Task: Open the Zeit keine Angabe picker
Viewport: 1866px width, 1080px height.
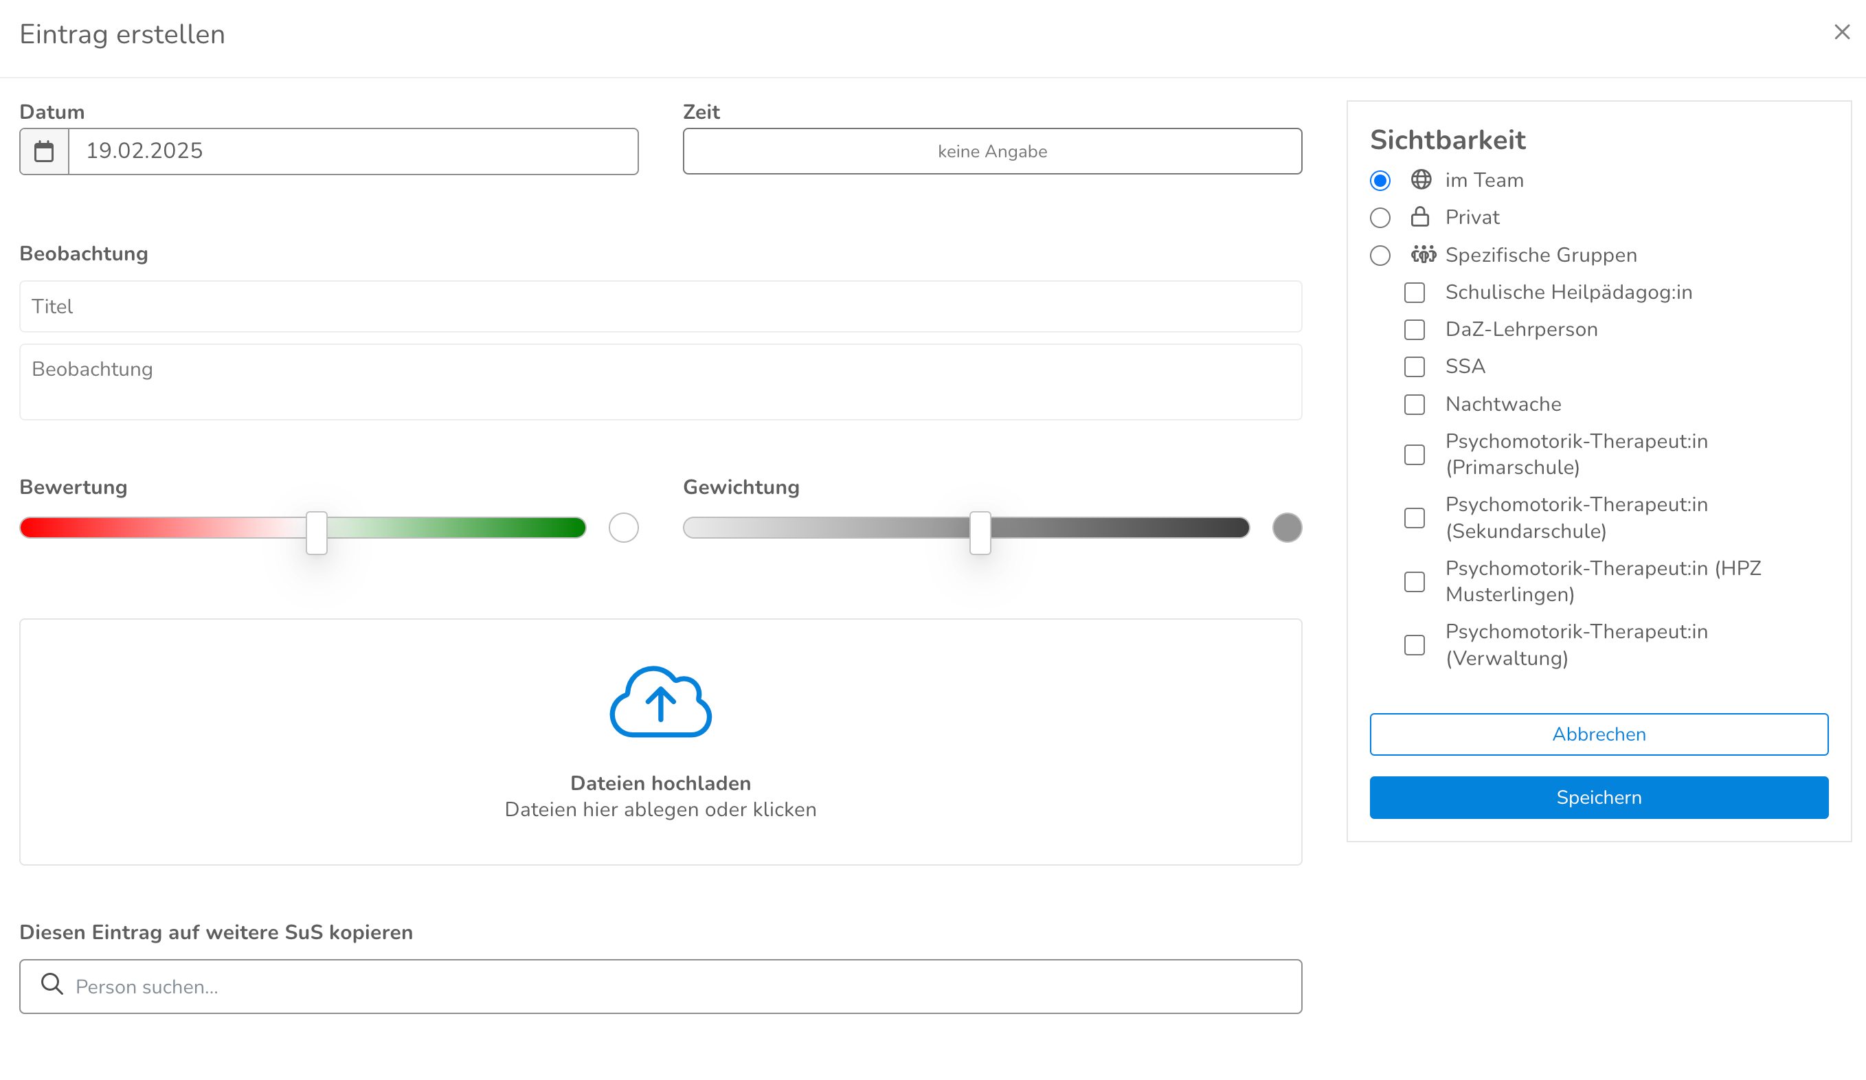Action: pos(991,152)
